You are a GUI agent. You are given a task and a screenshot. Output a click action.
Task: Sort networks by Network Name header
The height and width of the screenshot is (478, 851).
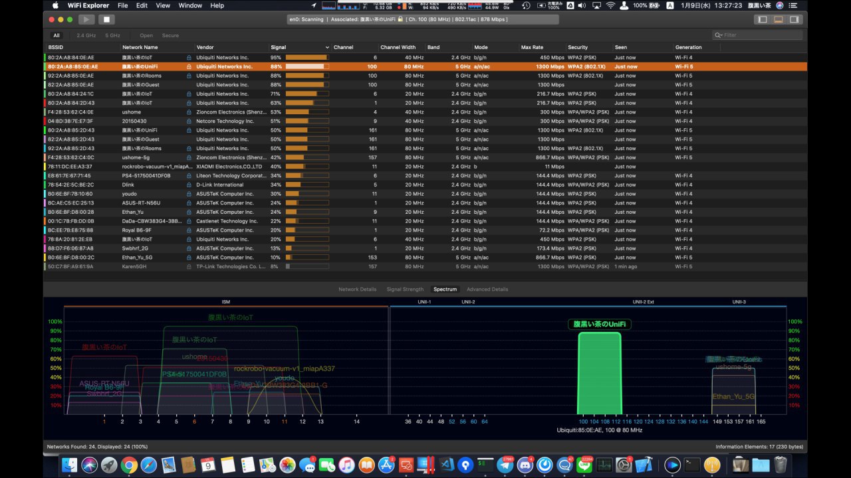158,47
